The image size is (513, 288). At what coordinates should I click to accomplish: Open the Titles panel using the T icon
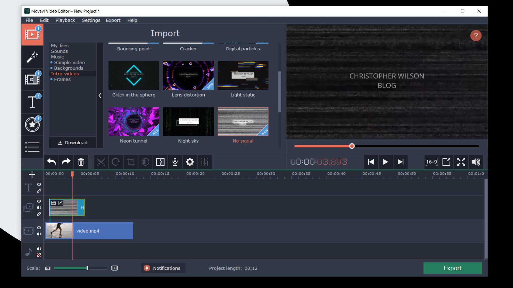pyautogui.click(x=32, y=102)
